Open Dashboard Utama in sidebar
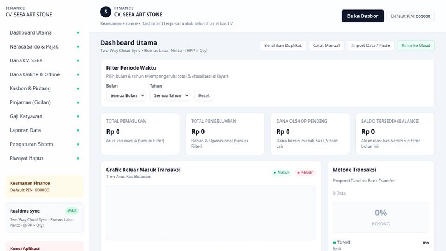 [x=45, y=33]
